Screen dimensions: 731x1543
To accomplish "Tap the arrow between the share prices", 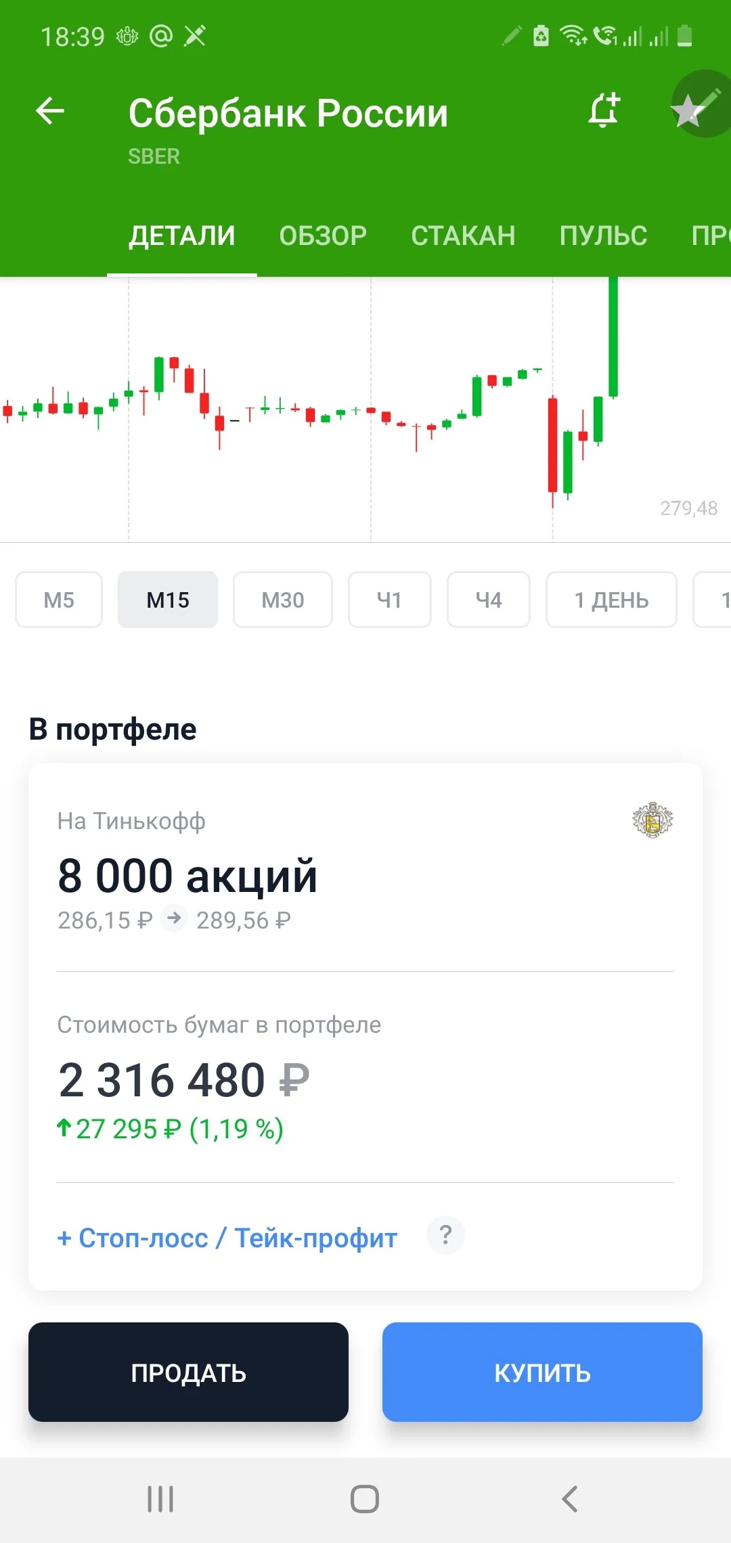I will click(x=174, y=918).
